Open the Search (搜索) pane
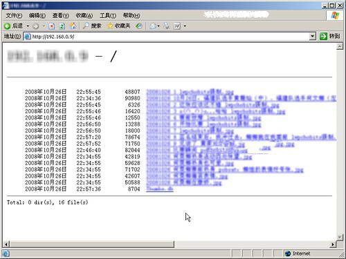346x259 pixels. (92, 26)
